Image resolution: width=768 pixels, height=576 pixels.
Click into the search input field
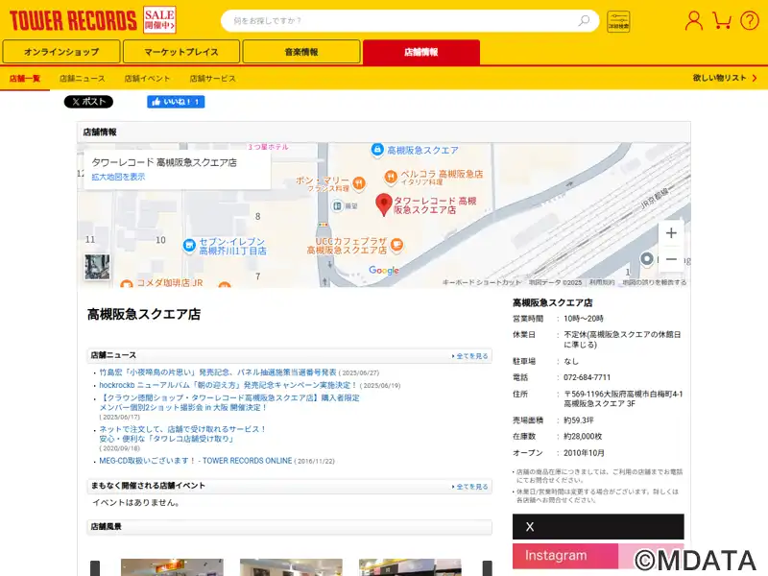coord(401,20)
